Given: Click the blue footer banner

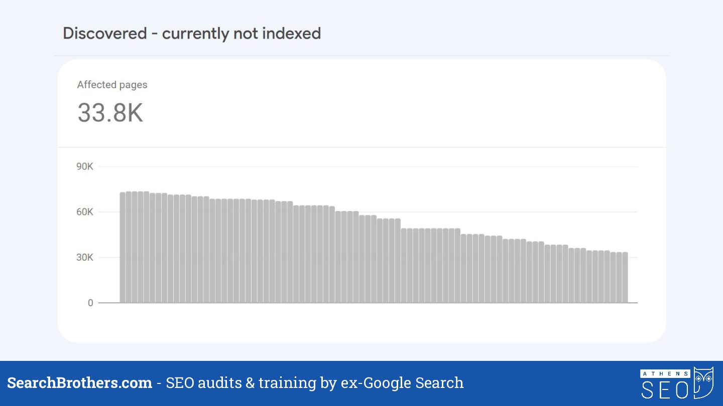Looking at the screenshot, I should 361,383.
